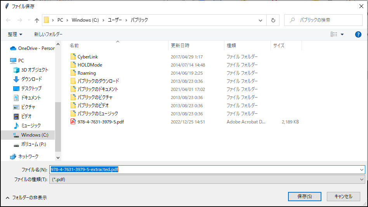Open the 整理 organize dropdown menu
Viewport: 368px width, 207px height.
[15, 34]
